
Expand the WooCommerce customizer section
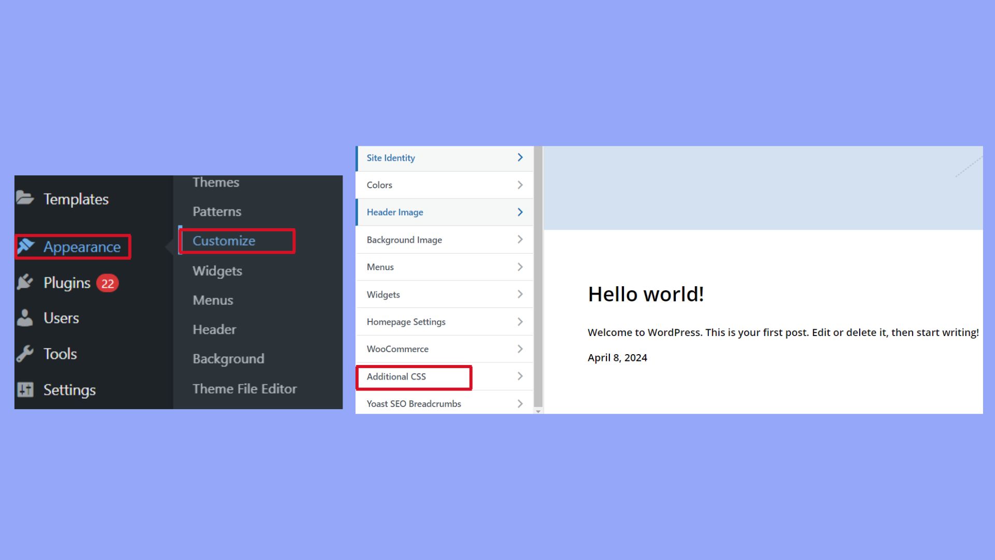[397, 348]
